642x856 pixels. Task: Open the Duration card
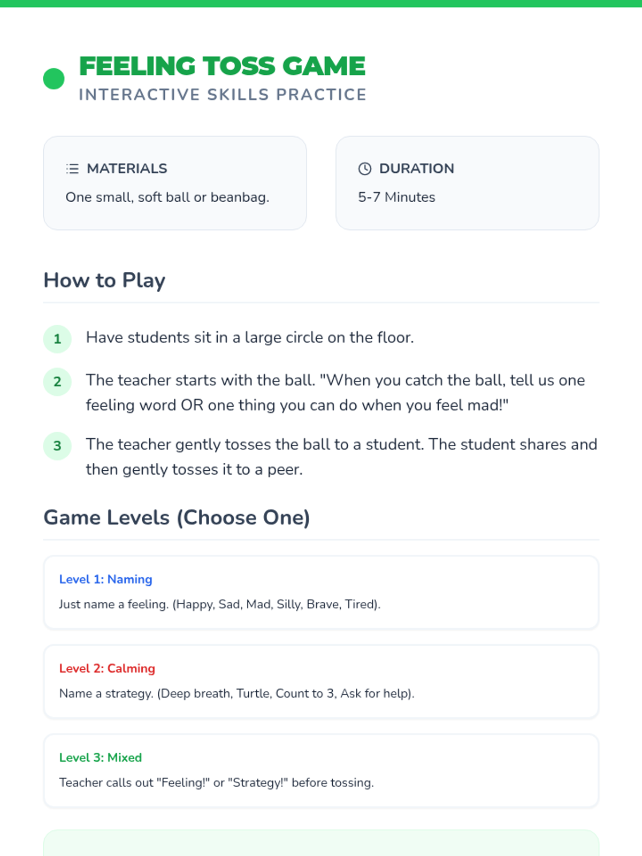[467, 183]
